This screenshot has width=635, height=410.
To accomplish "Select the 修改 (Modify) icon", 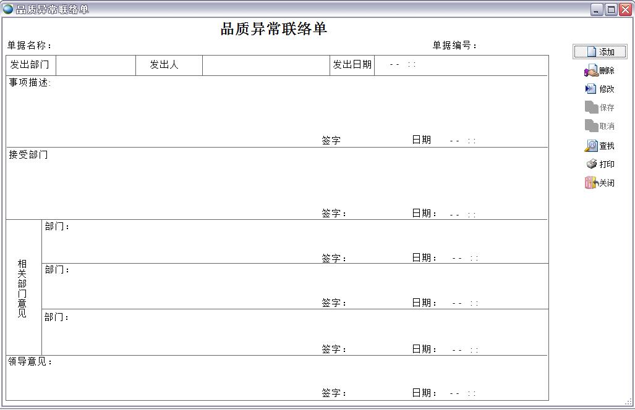I will click(599, 88).
